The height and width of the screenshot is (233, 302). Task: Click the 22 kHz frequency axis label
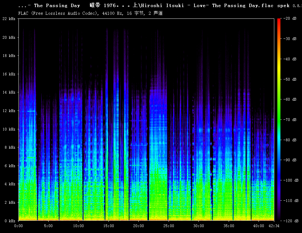pos(9,19)
